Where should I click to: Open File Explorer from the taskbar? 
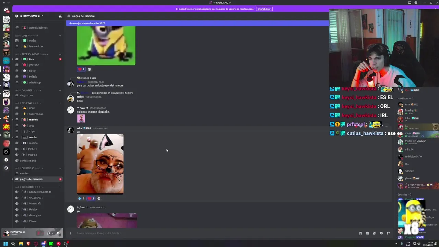click(21, 244)
